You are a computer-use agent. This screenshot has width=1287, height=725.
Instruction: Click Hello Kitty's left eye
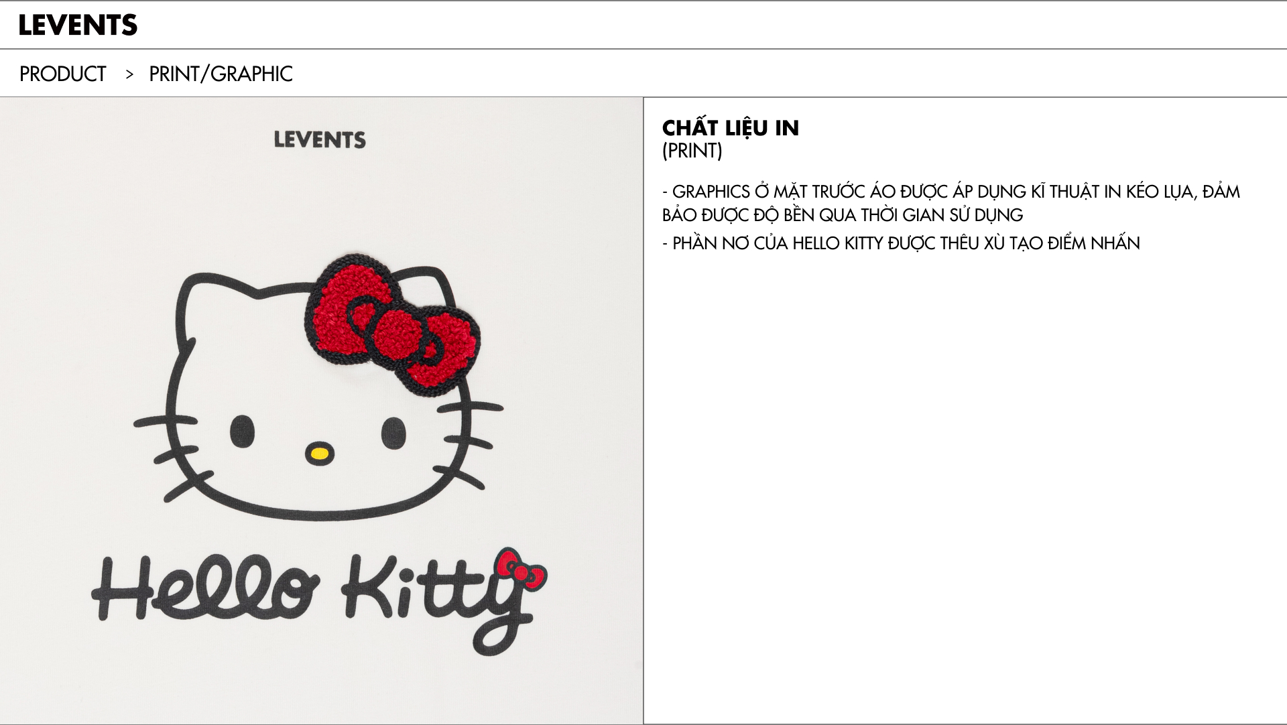click(x=243, y=431)
